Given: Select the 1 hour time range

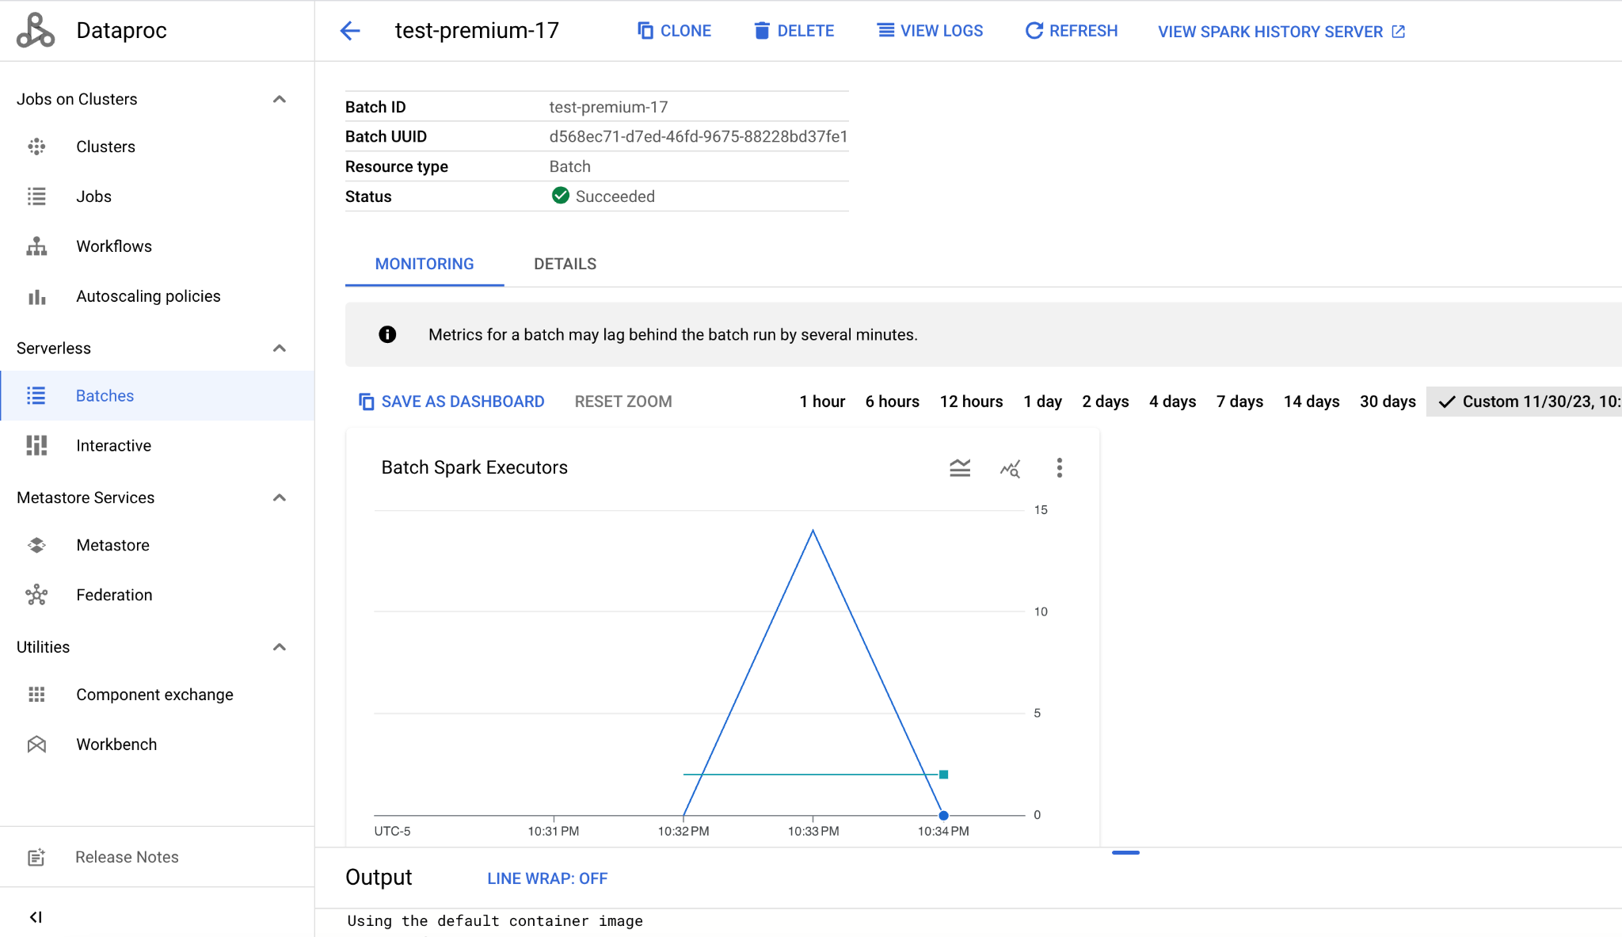Looking at the screenshot, I should pyautogui.click(x=823, y=402).
